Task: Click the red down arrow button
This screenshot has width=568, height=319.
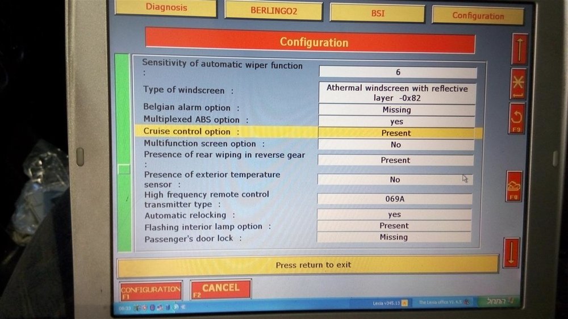Action: click(512, 253)
